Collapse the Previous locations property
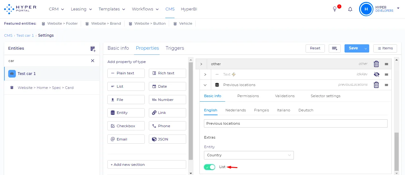 (205, 85)
